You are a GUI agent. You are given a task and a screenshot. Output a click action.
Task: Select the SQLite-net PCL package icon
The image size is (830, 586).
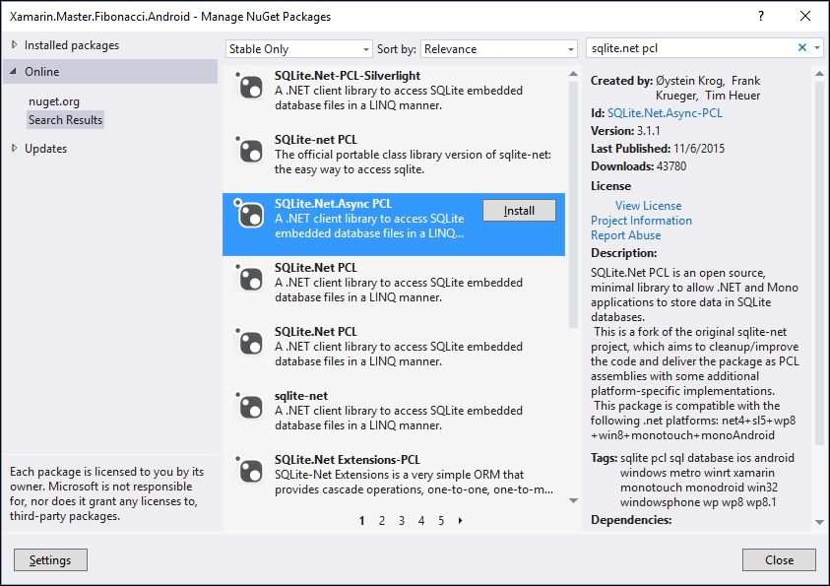point(249,150)
